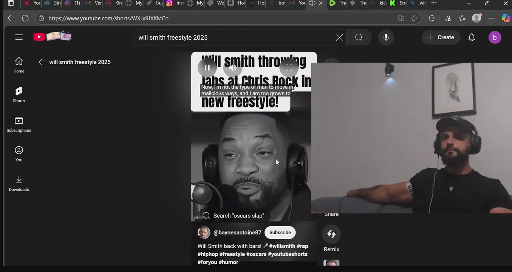Open the #freestyle hashtag
This screenshot has width=512, height=272.
[232, 254]
